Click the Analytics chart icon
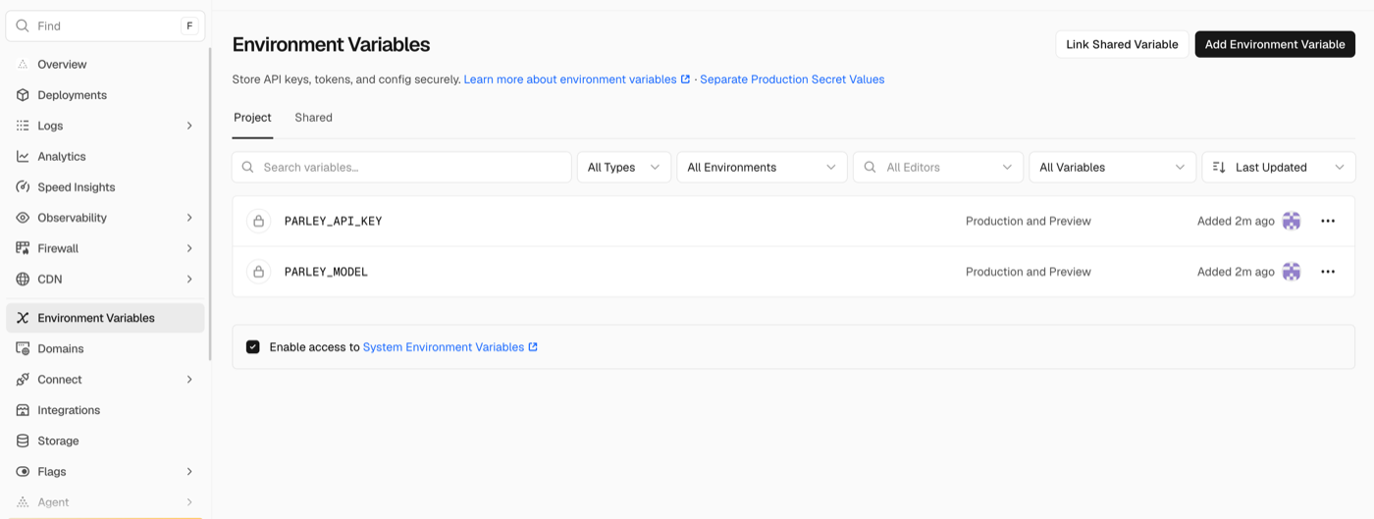The height and width of the screenshot is (519, 1374). (23, 156)
